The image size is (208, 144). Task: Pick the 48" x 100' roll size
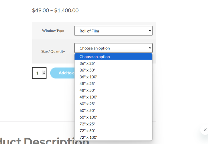[113, 97]
